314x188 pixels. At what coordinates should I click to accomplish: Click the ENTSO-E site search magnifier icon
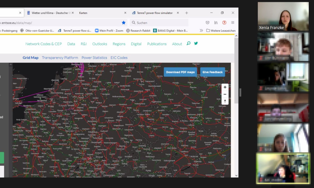(188, 43)
